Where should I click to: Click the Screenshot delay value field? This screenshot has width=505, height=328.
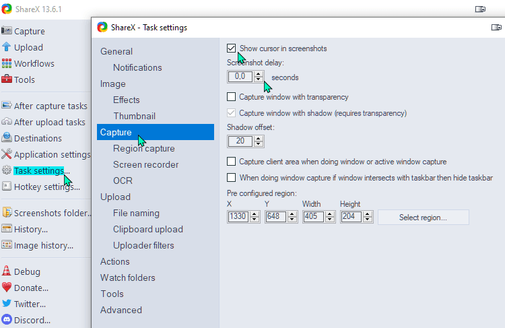pos(240,77)
